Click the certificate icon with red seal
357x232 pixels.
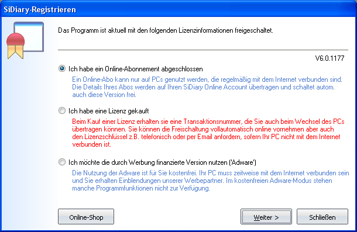[x=25, y=40]
